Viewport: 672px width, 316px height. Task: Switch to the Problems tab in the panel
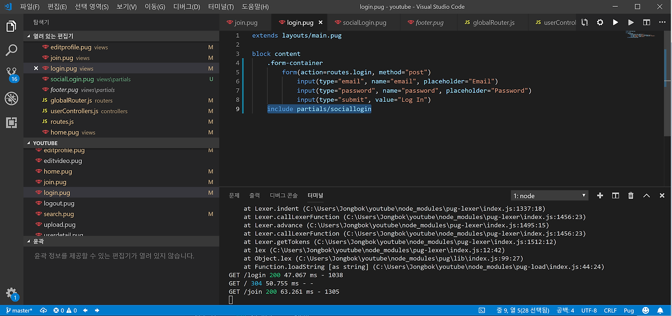click(234, 195)
